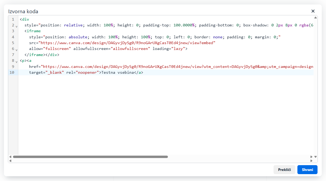Select line number 10 in the gutter
326x181 pixels.
pos(12,72)
